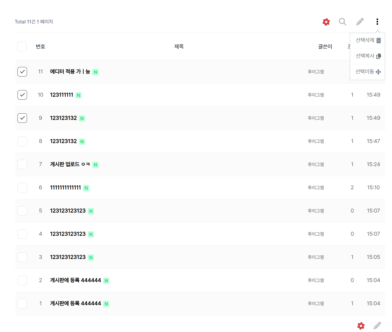Screen dimensions: 392x332
Task: Click the bottom pencil write icon
Action: (x=377, y=326)
